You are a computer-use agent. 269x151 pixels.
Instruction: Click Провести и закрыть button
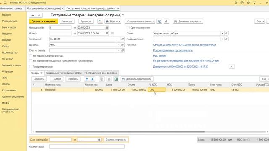[44, 21]
